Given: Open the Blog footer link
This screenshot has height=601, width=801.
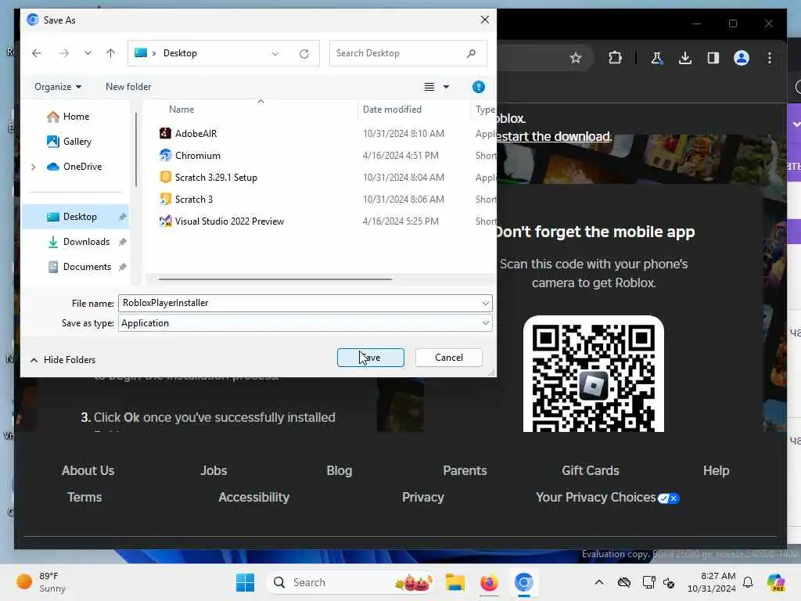Looking at the screenshot, I should (339, 470).
